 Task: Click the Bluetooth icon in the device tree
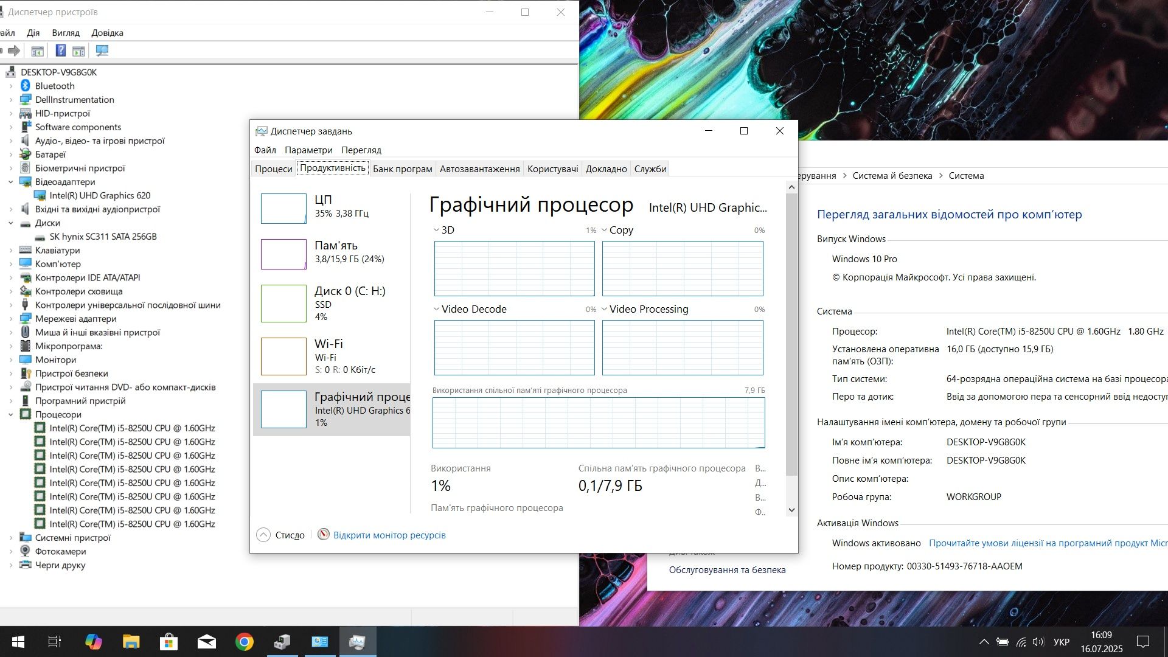pyautogui.click(x=26, y=86)
